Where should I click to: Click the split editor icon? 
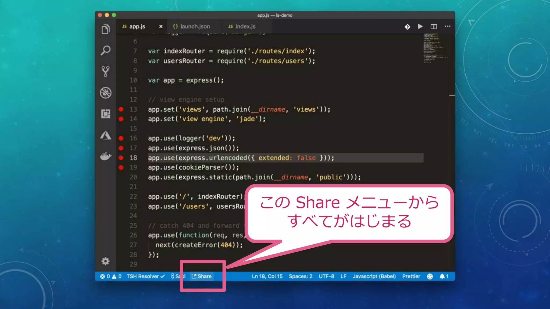pyautogui.click(x=434, y=26)
